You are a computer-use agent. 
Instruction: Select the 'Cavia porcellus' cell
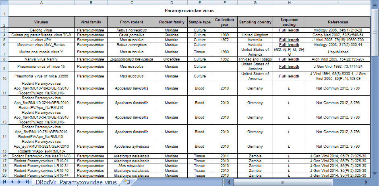click(131, 35)
